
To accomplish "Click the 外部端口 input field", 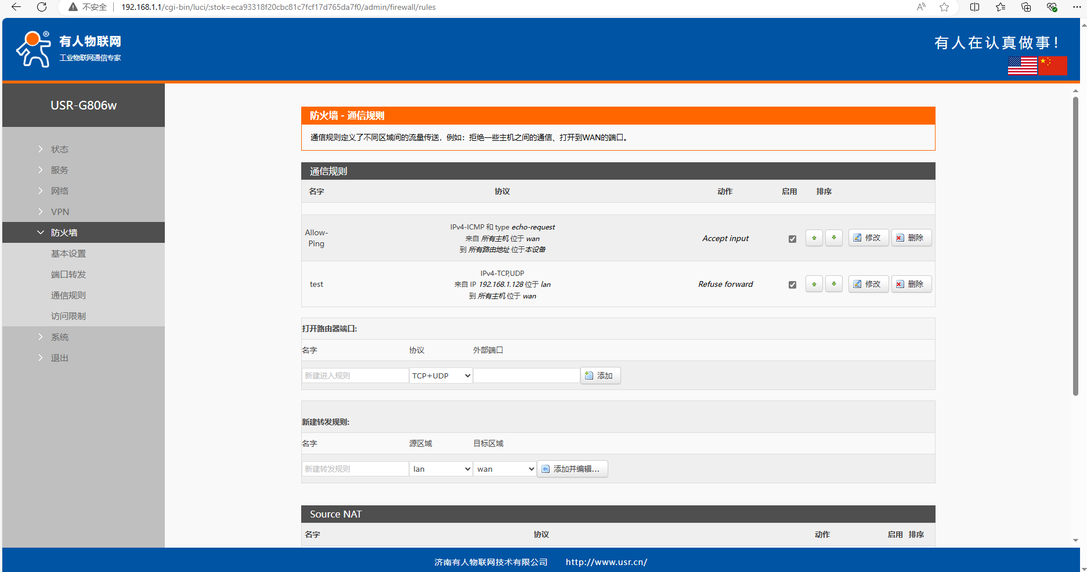I will click(526, 376).
